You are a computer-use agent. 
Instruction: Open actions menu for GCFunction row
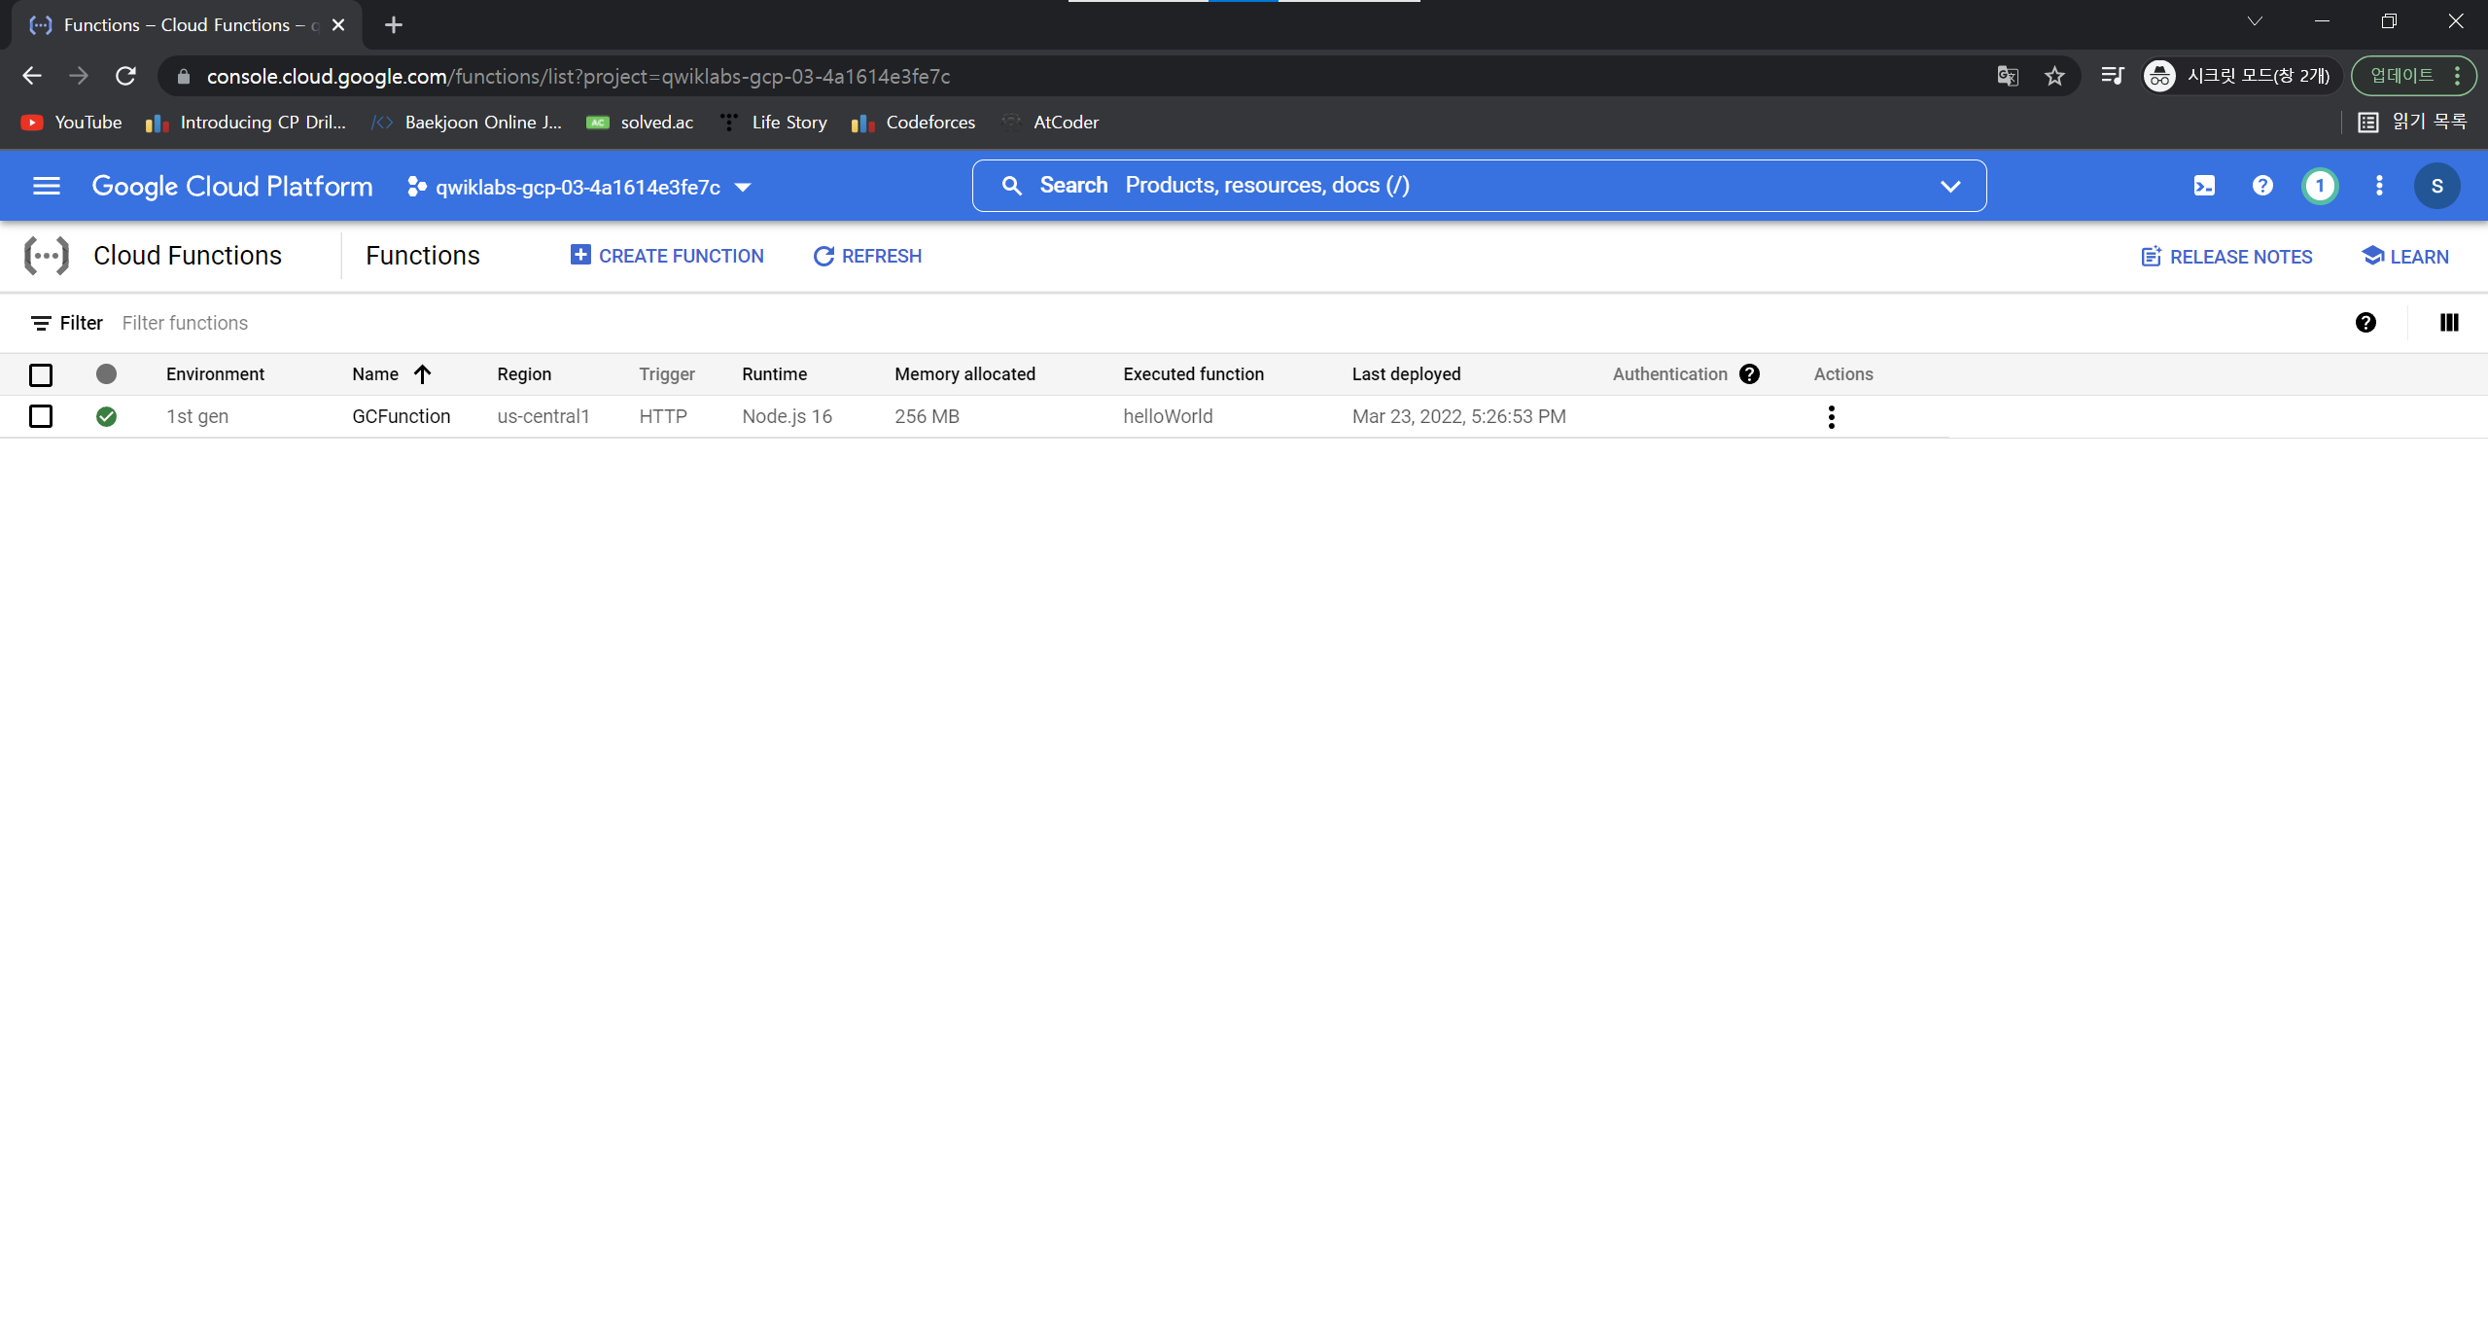tap(1831, 417)
